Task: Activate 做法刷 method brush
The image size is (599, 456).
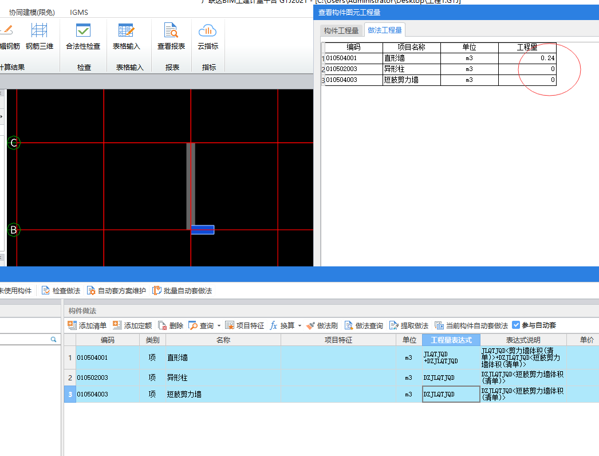Action: pos(322,325)
